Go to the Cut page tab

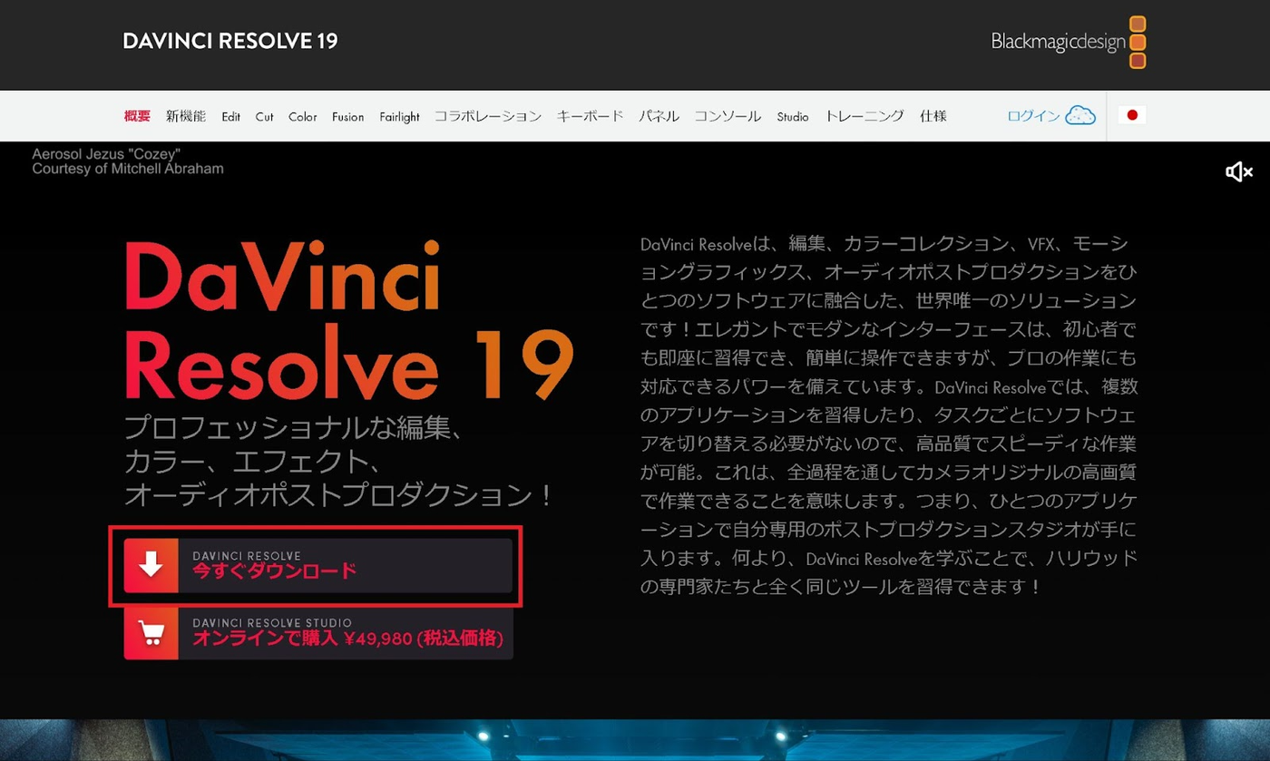(264, 116)
